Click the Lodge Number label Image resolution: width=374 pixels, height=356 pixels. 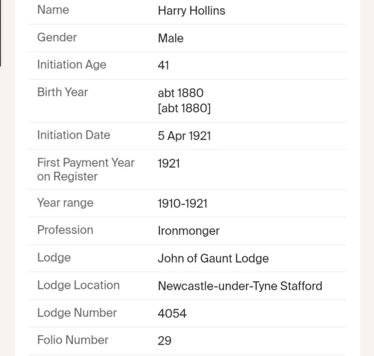(77, 313)
